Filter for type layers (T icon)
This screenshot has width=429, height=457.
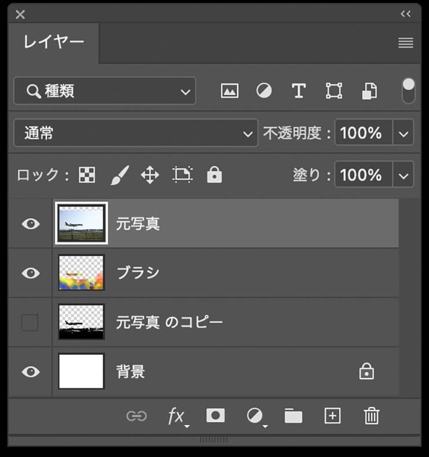point(299,91)
